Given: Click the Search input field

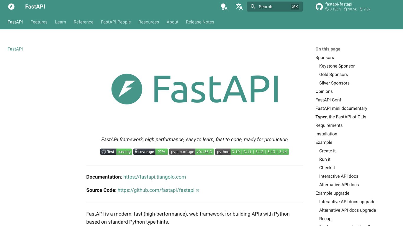Looking at the screenshot, I should (275, 6).
